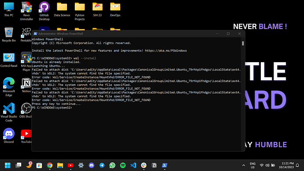The height and width of the screenshot is (171, 304).
Task: Open WhatsApp from the taskbar
Action: tap(112, 165)
